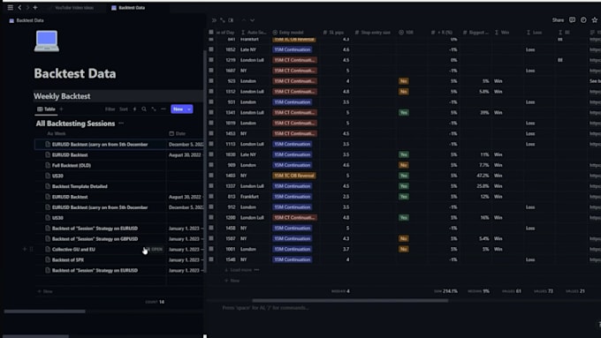
Task: Collapse the side peek with double chevron
Action: [x=214, y=20]
